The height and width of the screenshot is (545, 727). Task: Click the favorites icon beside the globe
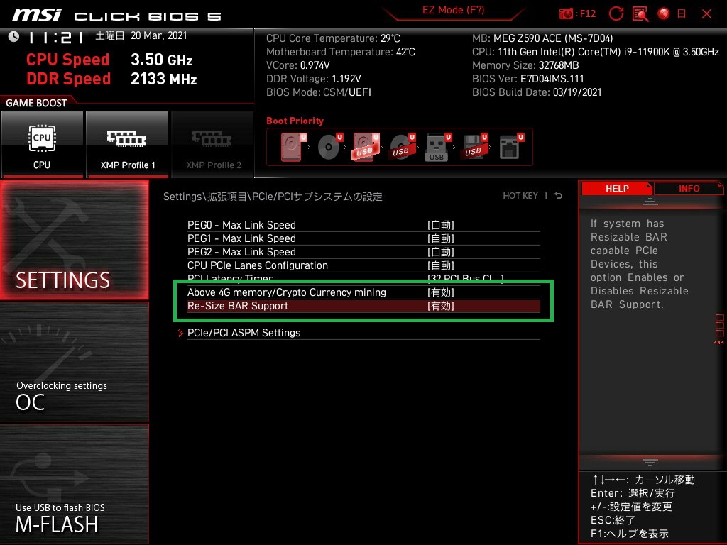tap(682, 14)
